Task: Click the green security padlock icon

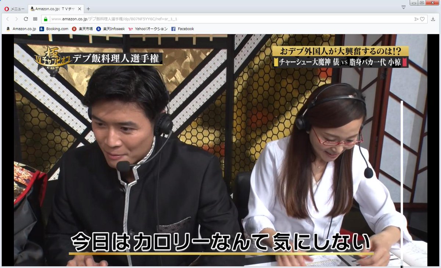Action: point(46,19)
